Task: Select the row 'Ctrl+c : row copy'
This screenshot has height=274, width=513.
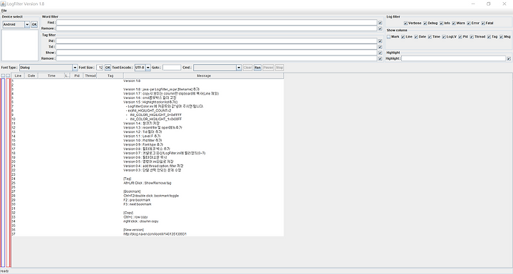Action: (x=147, y=217)
